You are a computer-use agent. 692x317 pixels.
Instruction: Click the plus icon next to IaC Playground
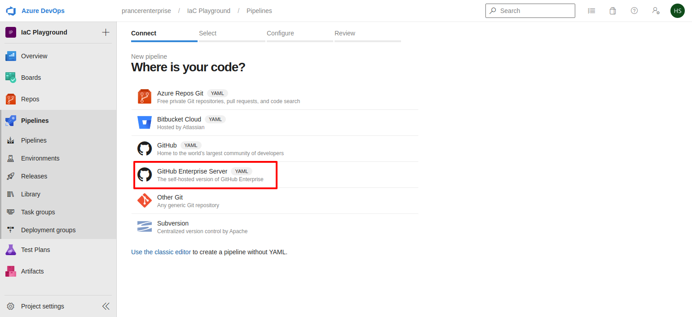tap(106, 32)
